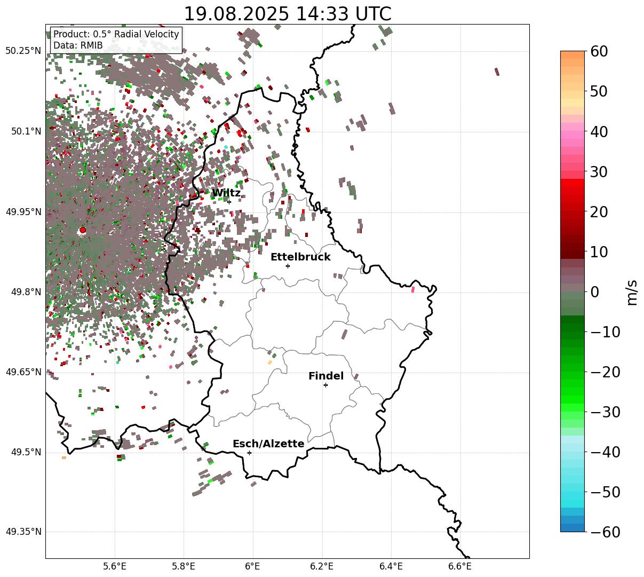Viewport: 644px width, 577px height.
Task: Click the 6.6°E longitude tick label
Action: (460, 566)
